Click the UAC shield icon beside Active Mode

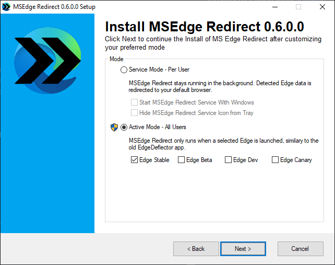pos(114,128)
